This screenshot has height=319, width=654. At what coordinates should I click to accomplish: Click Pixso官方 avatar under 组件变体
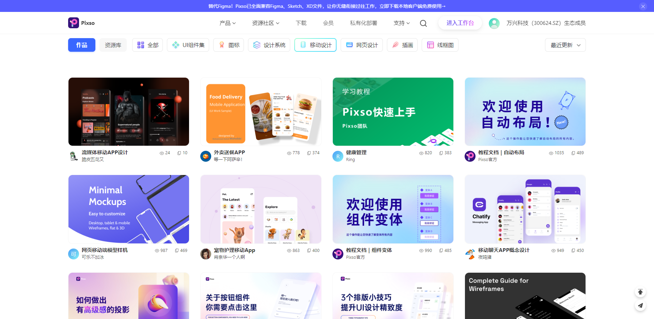coord(338,254)
